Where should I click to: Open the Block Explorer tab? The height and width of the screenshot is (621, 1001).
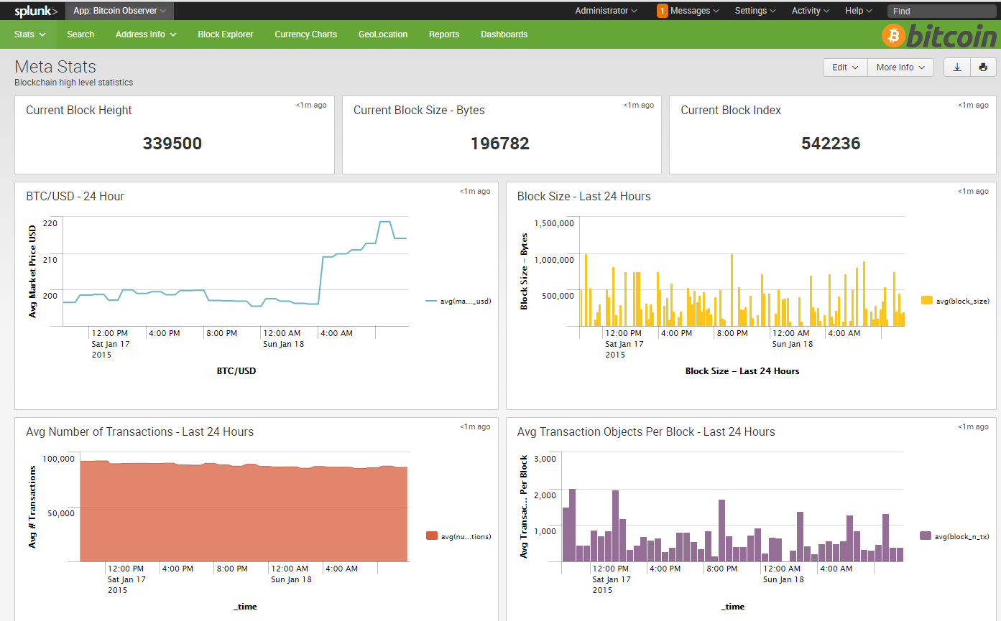(x=226, y=34)
